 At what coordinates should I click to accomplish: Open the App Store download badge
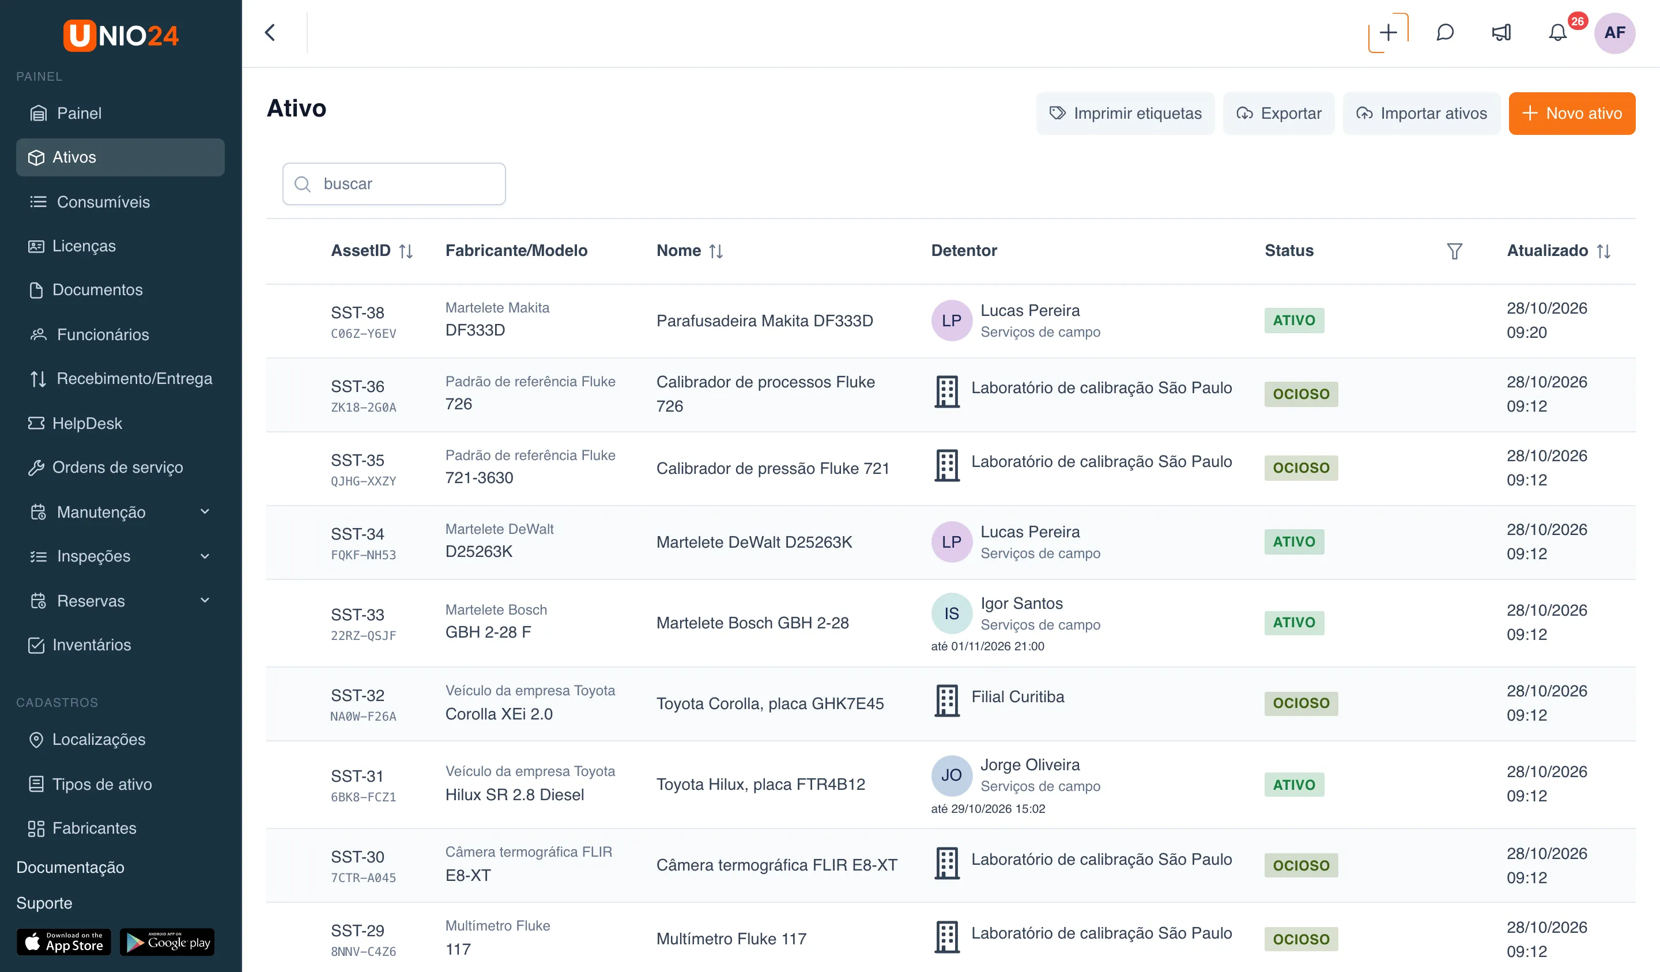(64, 941)
